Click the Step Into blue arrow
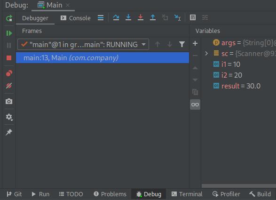 pos(128,17)
